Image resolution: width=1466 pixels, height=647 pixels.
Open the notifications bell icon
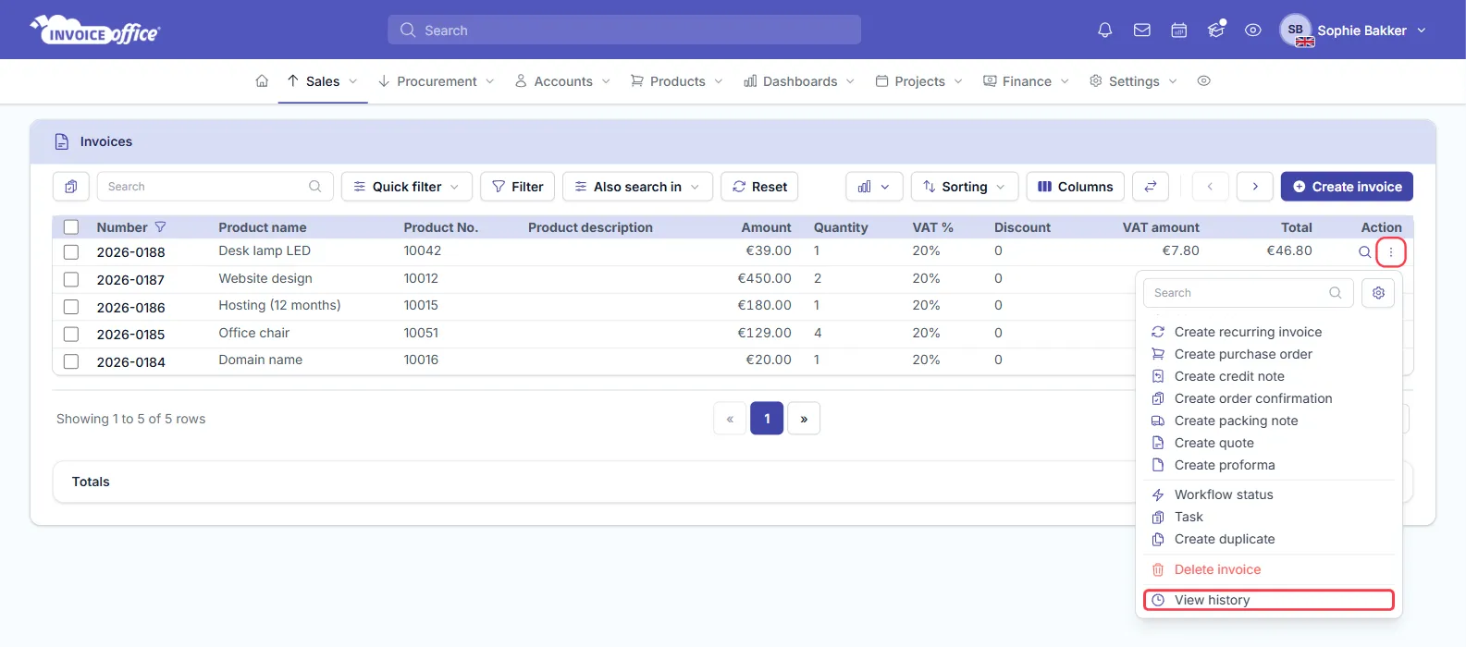tap(1104, 31)
